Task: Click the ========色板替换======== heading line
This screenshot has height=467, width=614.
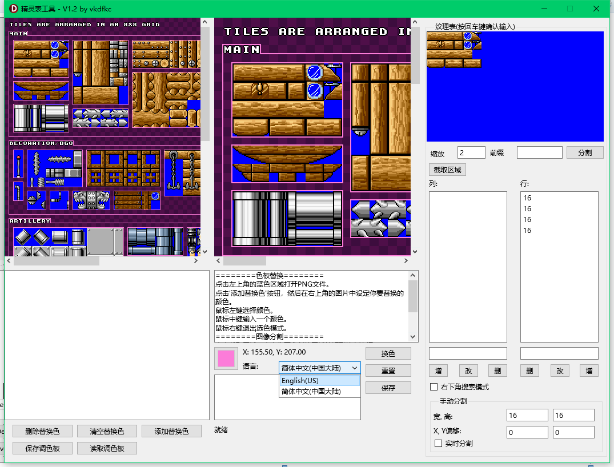Action: [270, 276]
